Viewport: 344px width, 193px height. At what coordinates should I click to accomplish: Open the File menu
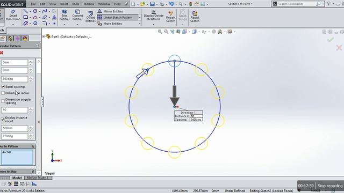[33, 4]
